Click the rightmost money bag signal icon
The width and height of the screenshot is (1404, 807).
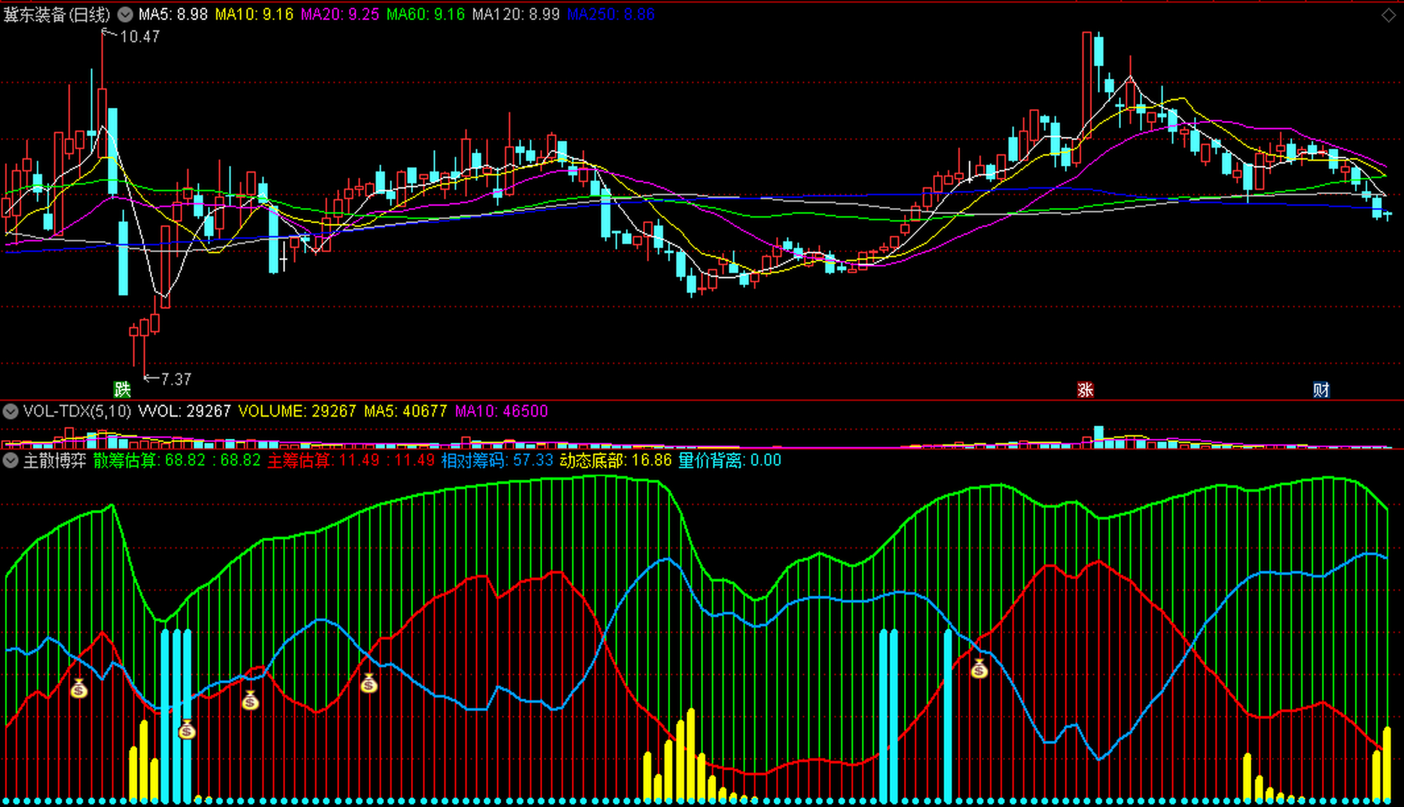coord(979,668)
